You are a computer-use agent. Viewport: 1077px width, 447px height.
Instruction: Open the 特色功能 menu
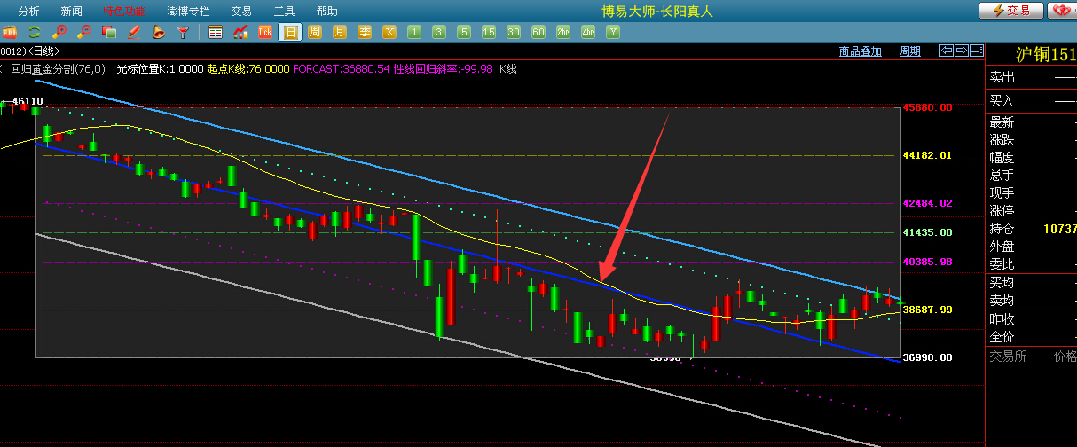tap(124, 11)
